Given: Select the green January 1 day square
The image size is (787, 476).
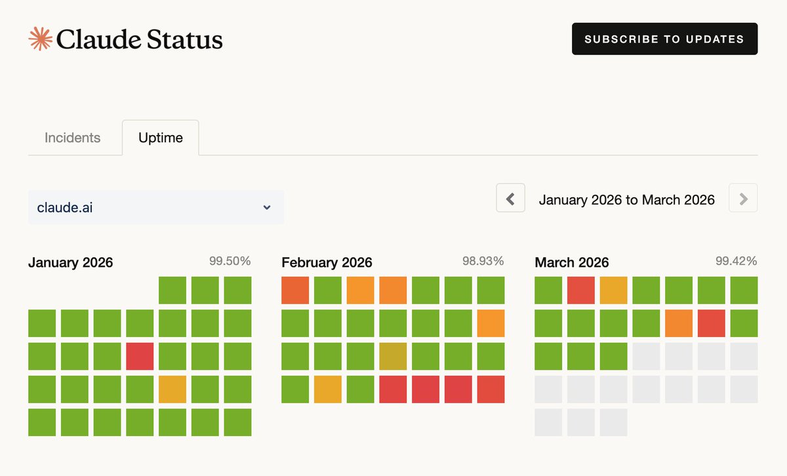Looking at the screenshot, I should click(172, 290).
